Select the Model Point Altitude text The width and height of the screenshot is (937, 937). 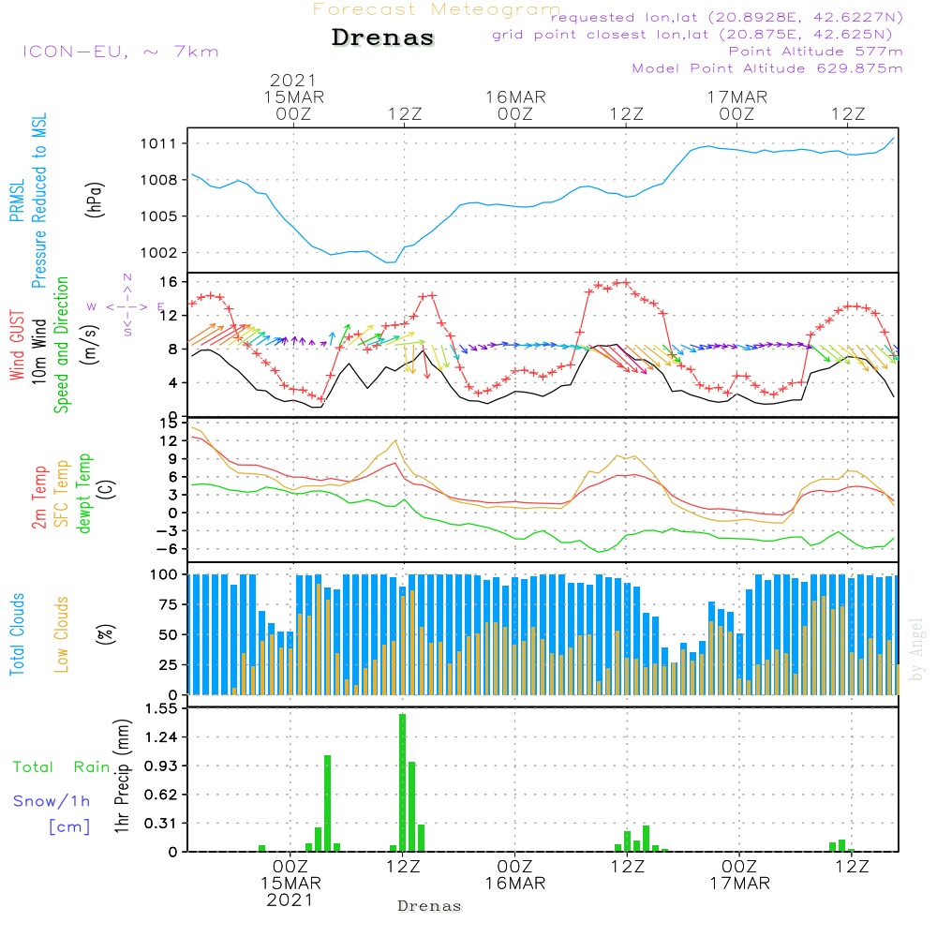tap(767, 68)
